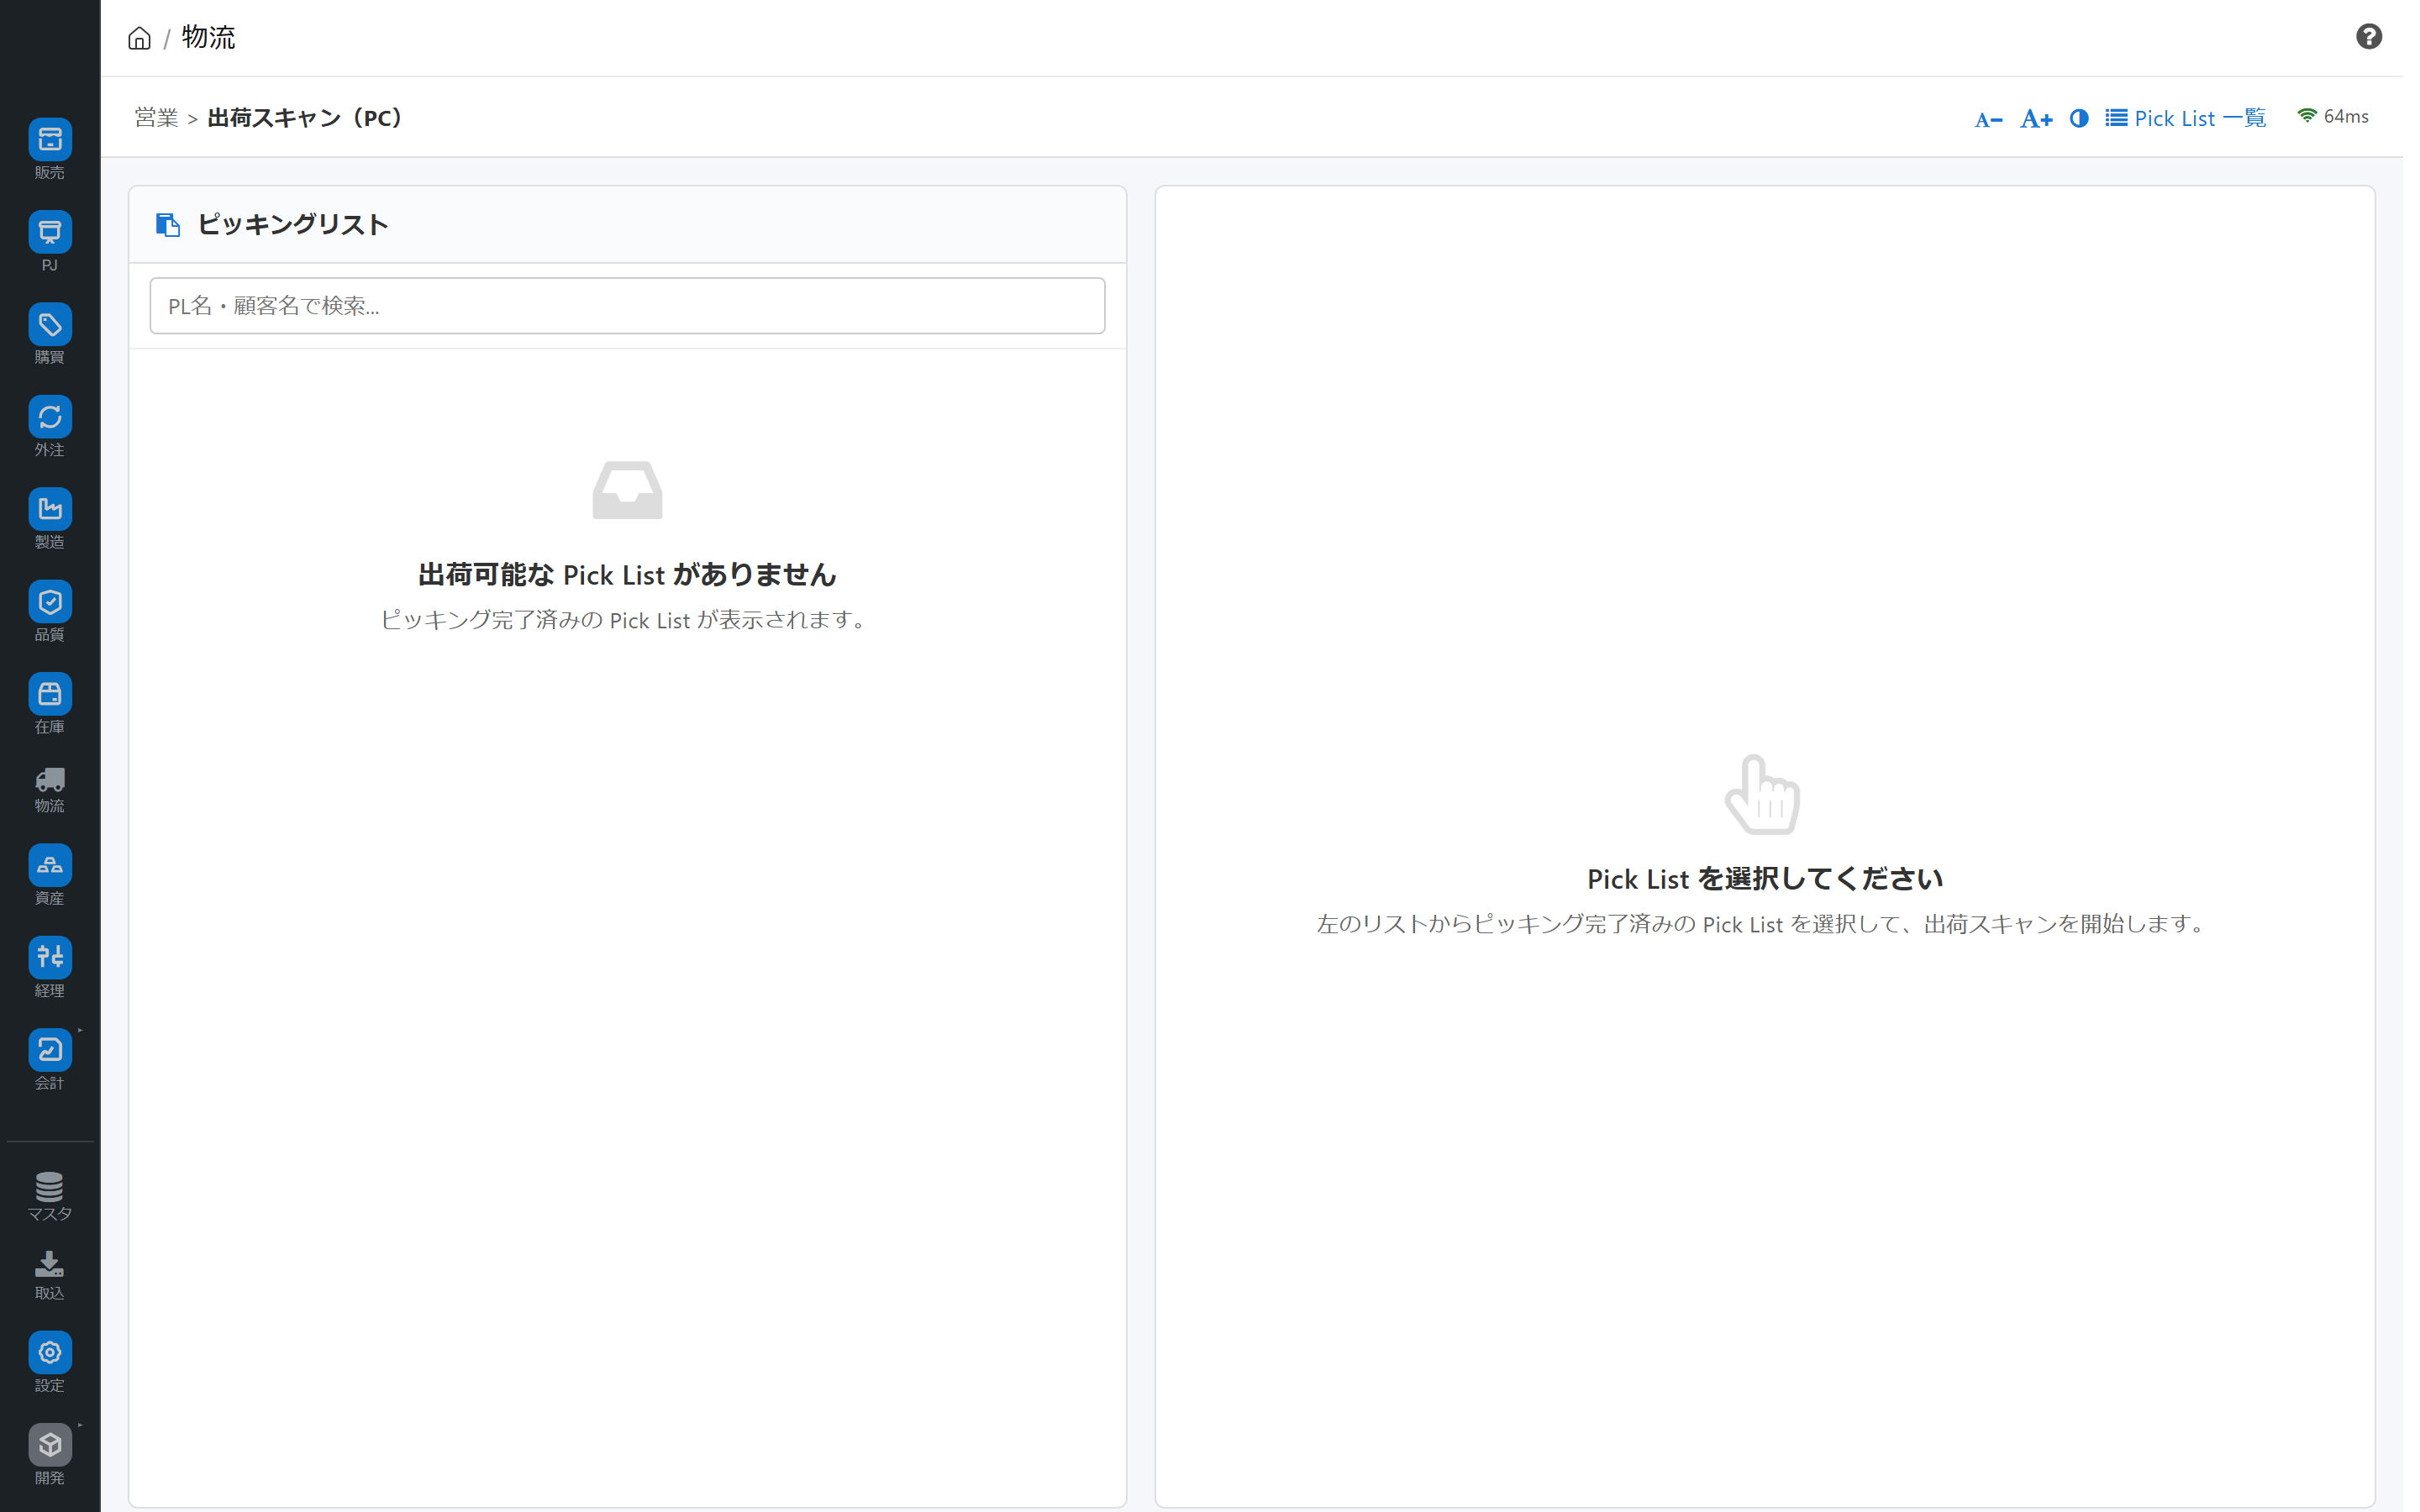Toggle contrast mode half-circle icon
Screen dimensions: 2420x1512
2079,118
